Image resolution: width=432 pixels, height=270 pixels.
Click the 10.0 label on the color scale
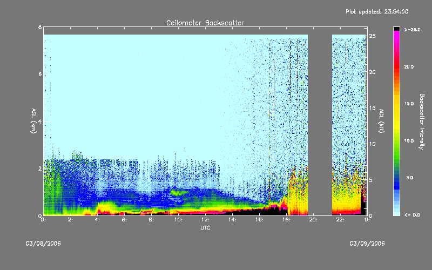409,140
